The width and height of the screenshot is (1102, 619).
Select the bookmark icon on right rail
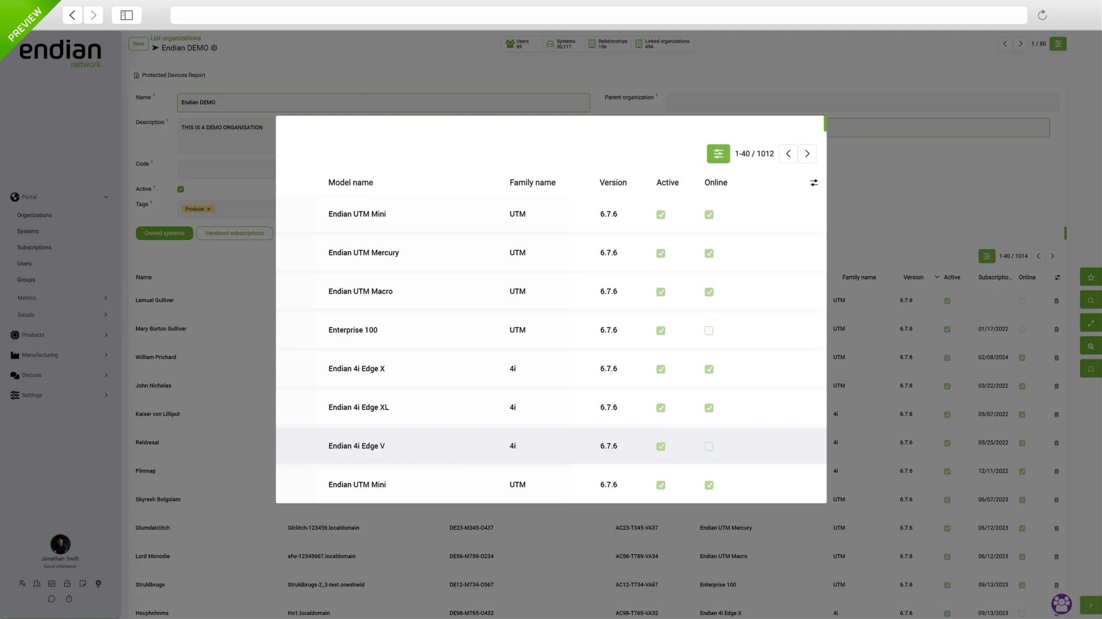click(x=1091, y=368)
